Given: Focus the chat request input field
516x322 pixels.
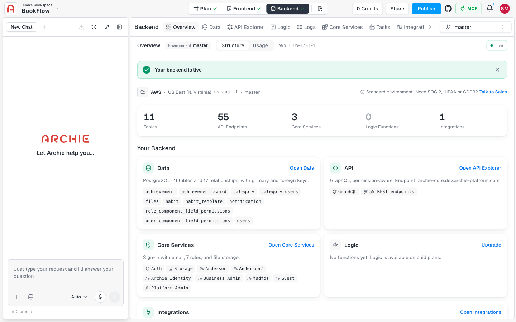Looking at the screenshot, I should click(66, 273).
